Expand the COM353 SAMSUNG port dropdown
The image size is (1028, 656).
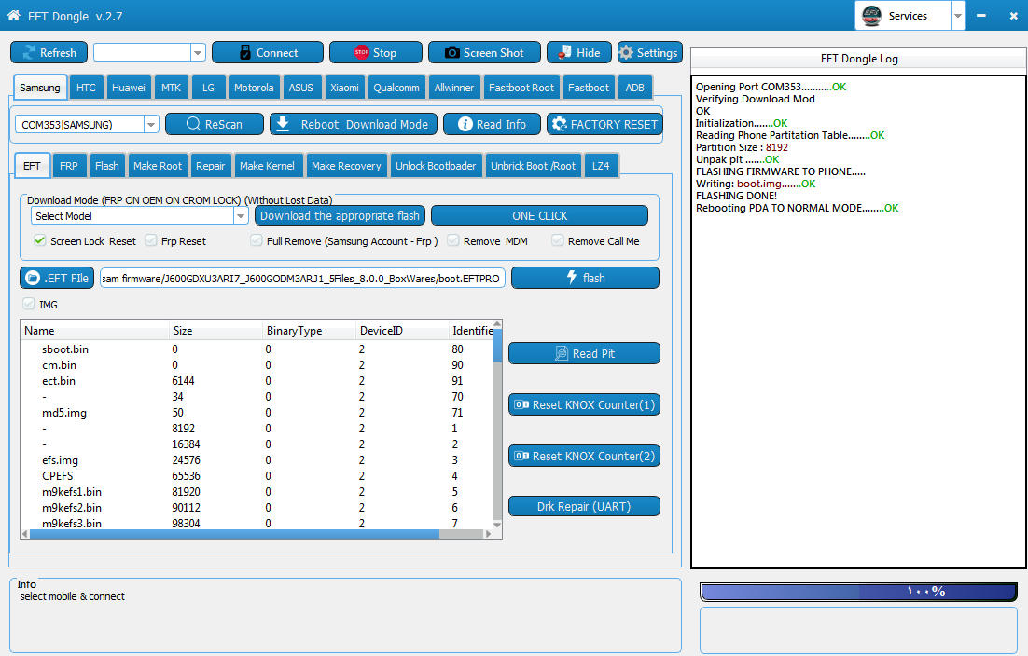[151, 124]
